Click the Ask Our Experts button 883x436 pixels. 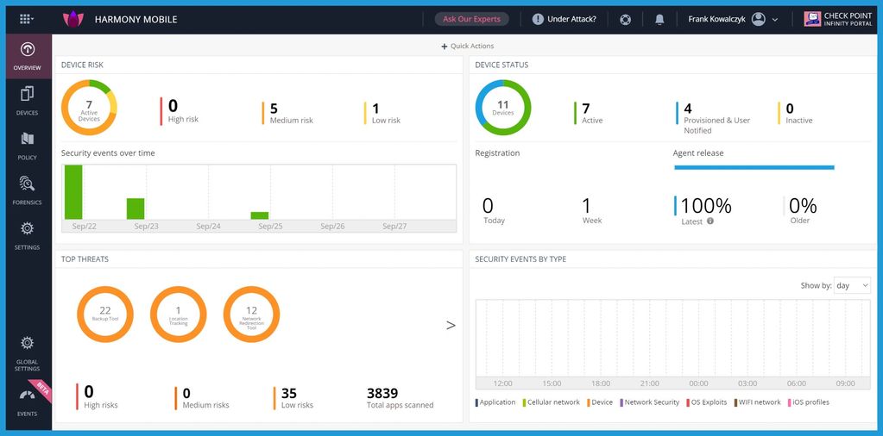(471, 19)
